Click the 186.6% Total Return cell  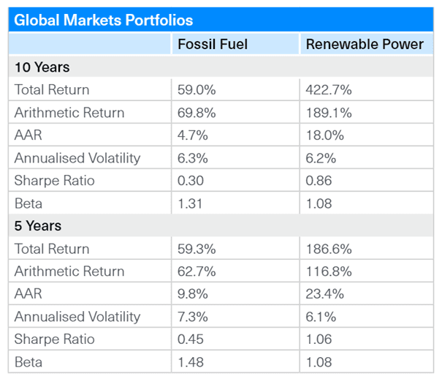(x=329, y=249)
